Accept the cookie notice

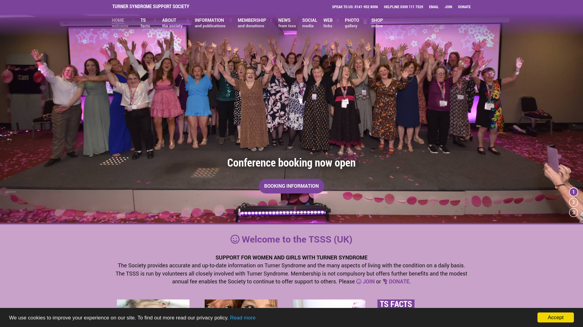tap(555, 317)
